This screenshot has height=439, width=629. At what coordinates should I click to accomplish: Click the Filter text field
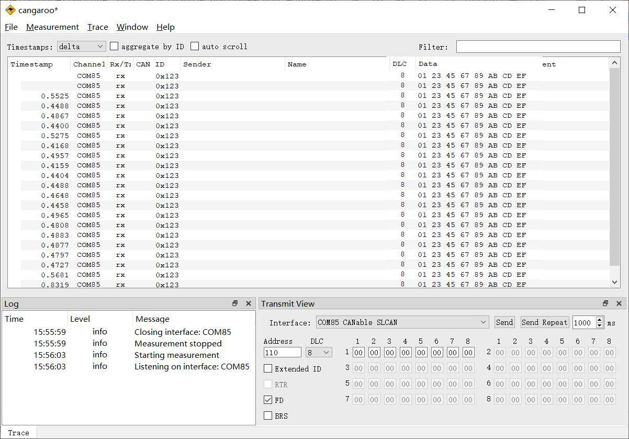point(538,47)
